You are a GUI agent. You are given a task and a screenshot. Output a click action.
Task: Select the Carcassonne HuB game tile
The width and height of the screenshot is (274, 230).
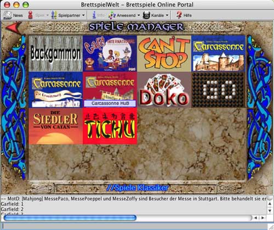110,90
